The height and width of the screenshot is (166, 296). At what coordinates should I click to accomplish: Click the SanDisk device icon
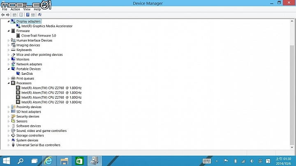[x=18, y=74]
